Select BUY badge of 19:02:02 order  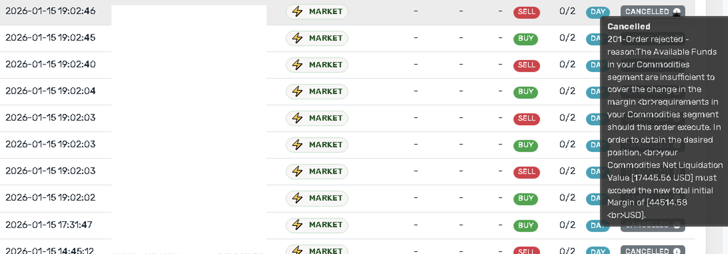pos(526,199)
